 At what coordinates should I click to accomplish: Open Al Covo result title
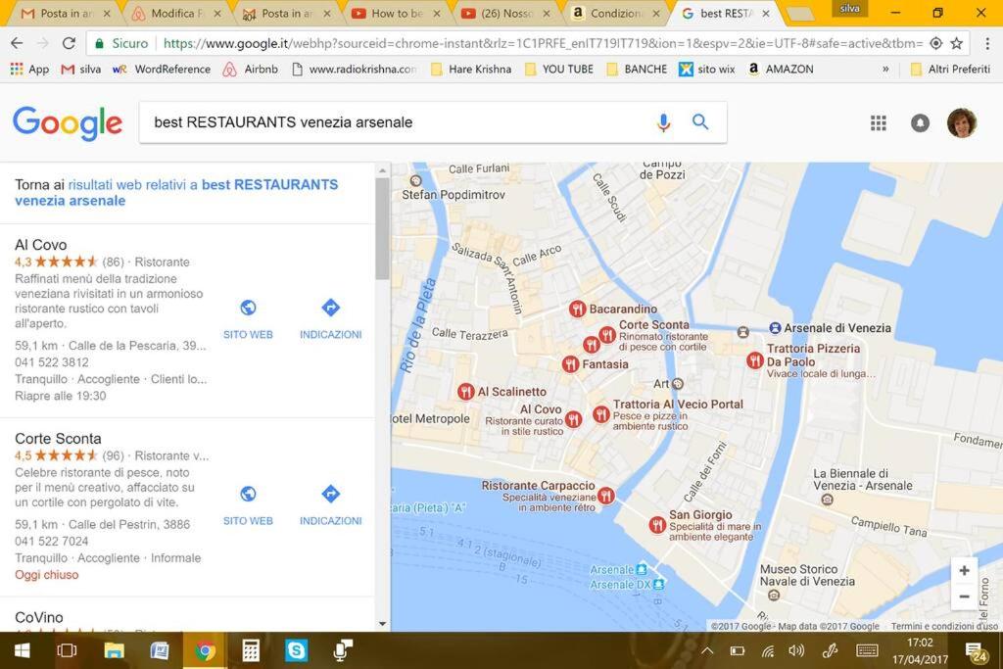point(41,245)
